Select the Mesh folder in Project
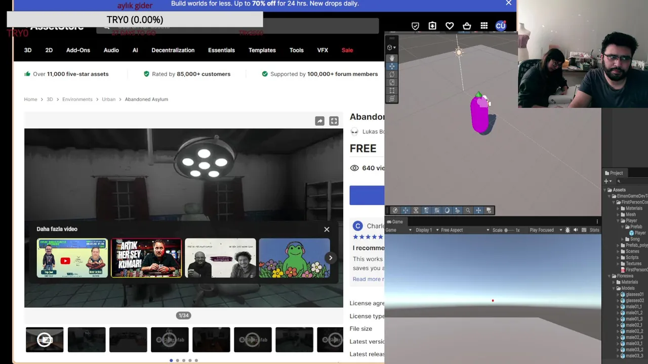This screenshot has height=364, width=648. click(x=631, y=214)
